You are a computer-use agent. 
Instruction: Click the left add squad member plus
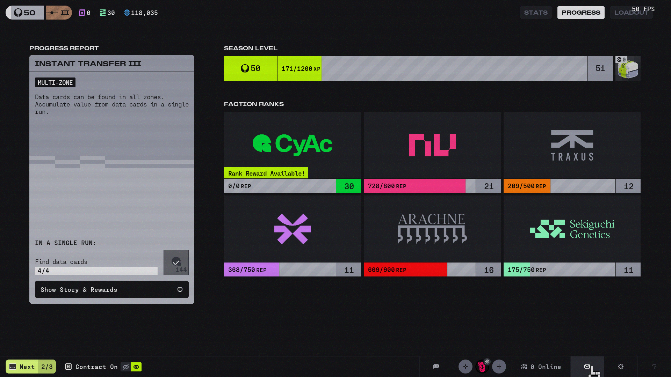pyautogui.click(x=465, y=367)
